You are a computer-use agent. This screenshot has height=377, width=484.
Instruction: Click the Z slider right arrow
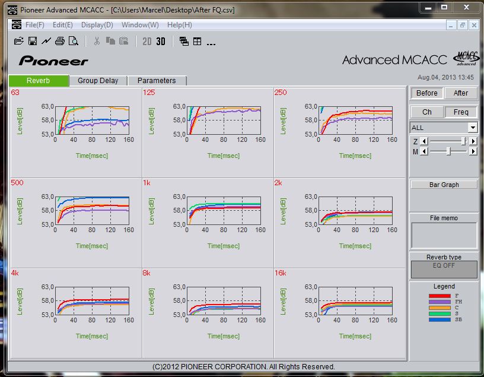[x=473, y=141]
